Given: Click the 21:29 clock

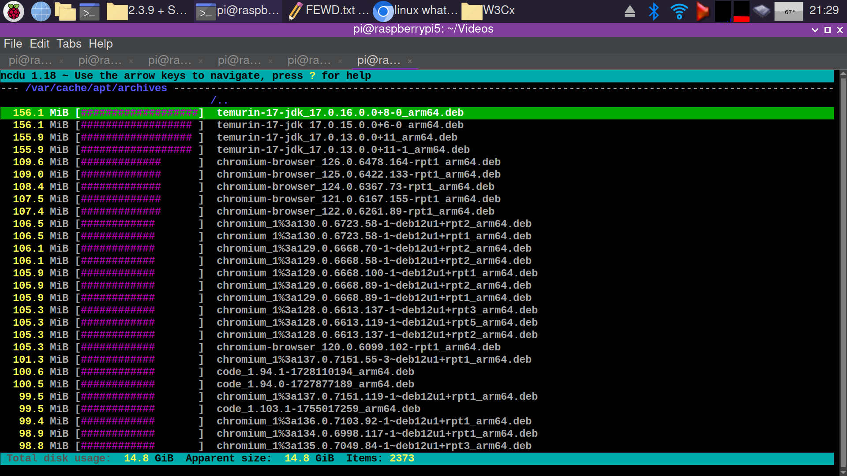Looking at the screenshot, I should coord(824,11).
